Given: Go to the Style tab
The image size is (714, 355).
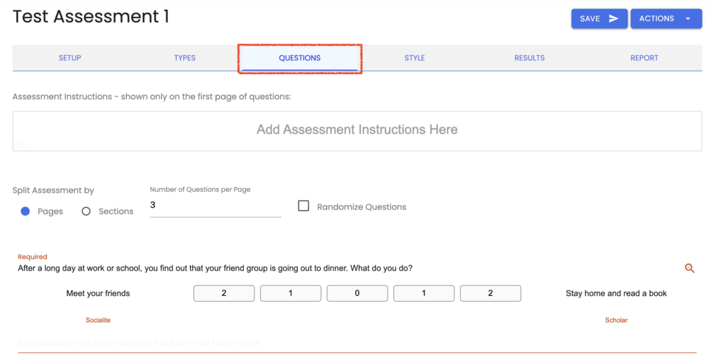Looking at the screenshot, I should (414, 58).
